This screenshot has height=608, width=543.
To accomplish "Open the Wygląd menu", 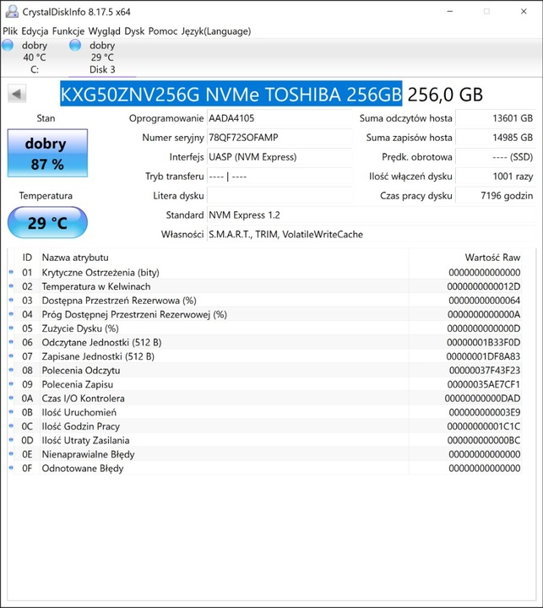I will tap(105, 31).
